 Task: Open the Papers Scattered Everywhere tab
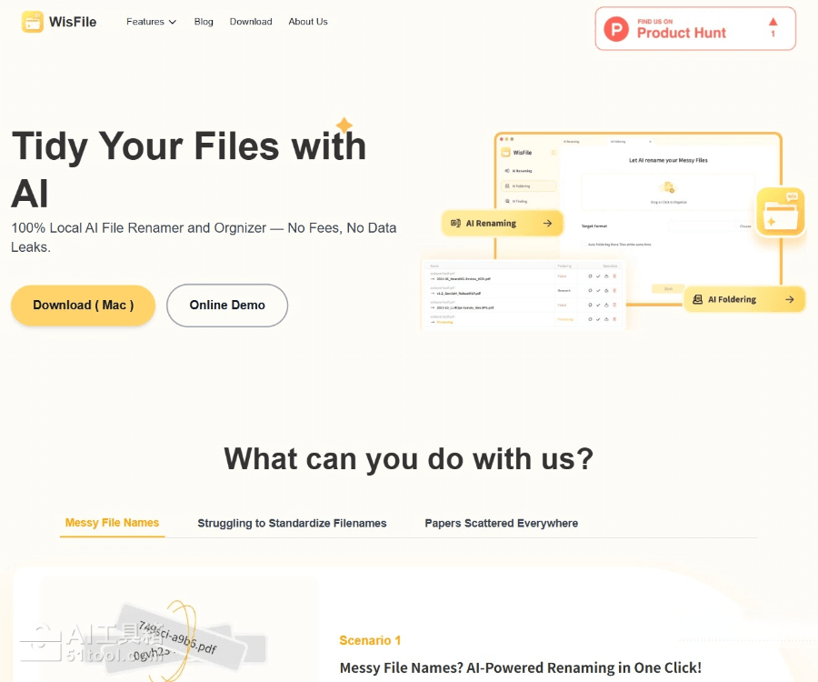(501, 524)
